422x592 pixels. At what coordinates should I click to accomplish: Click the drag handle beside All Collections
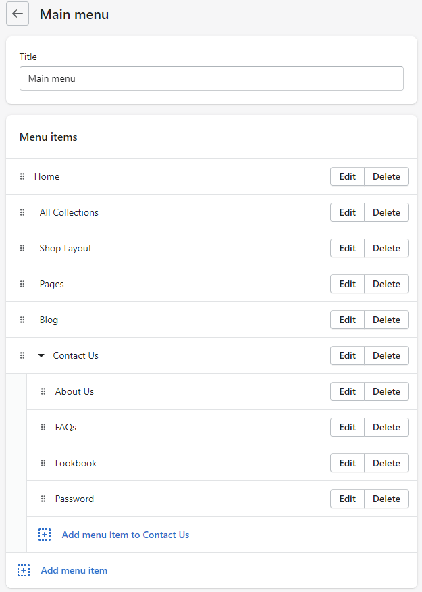(x=22, y=212)
